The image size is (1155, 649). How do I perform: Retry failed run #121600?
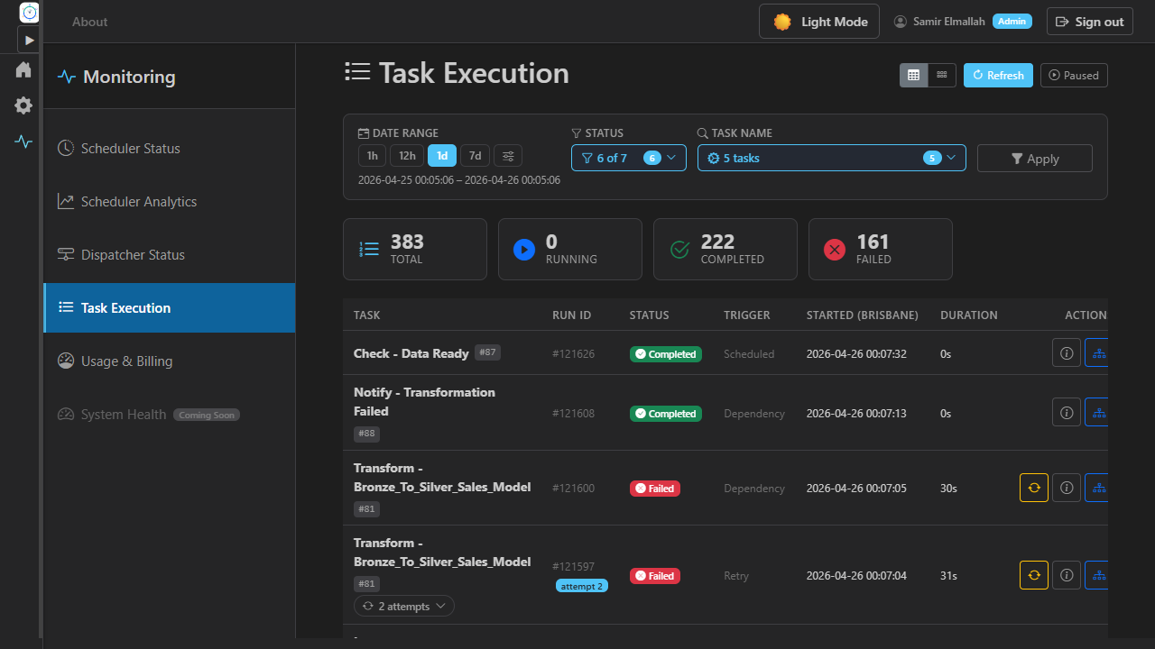tap(1034, 488)
